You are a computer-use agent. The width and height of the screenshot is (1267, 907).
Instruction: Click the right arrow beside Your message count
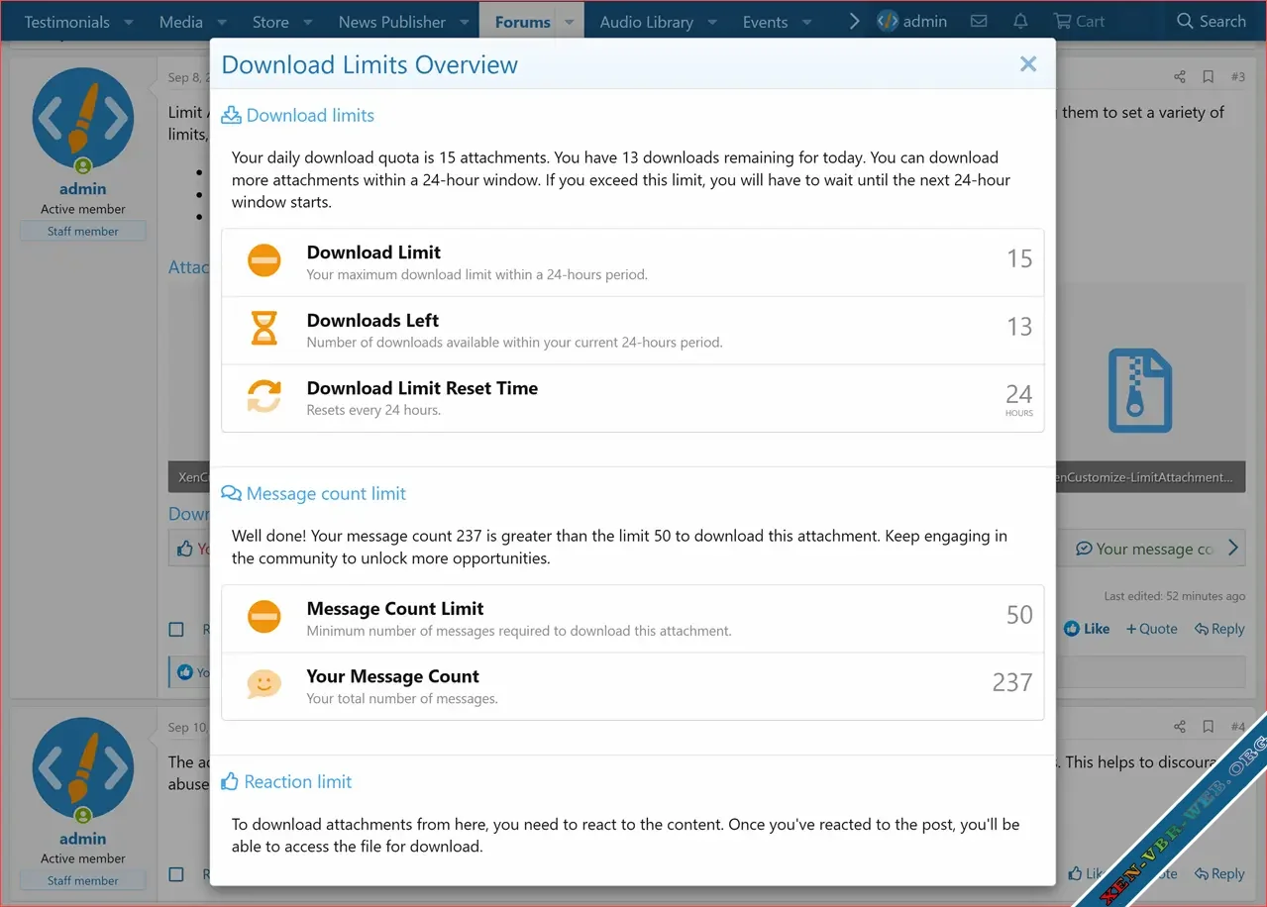(x=1232, y=548)
